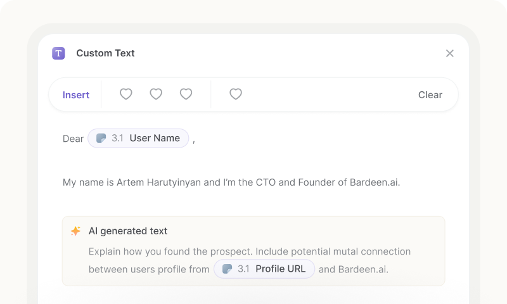Click the "and Bardeen.ai." trailing text

(354, 269)
